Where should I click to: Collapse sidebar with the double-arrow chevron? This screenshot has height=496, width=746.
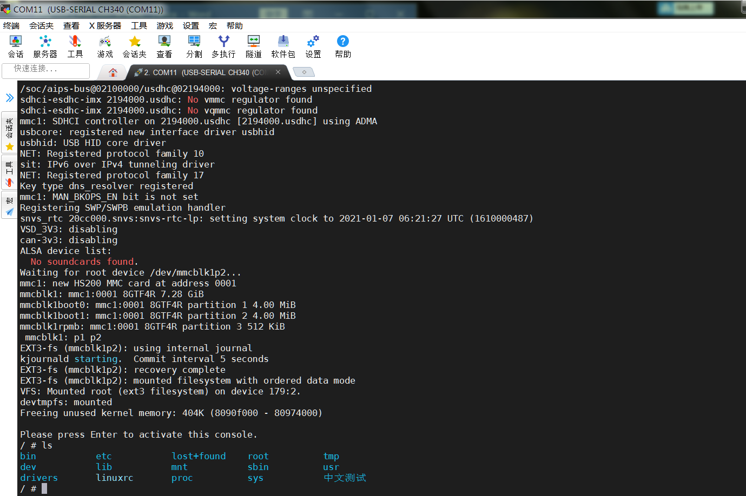pos(9,98)
